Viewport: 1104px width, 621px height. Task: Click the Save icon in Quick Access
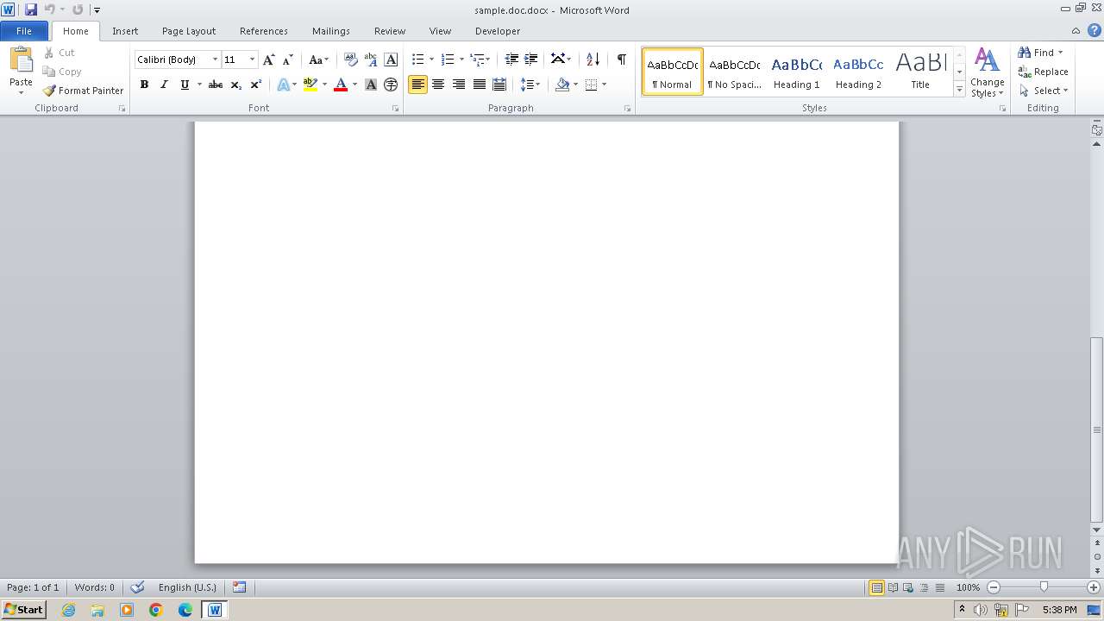click(31, 9)
